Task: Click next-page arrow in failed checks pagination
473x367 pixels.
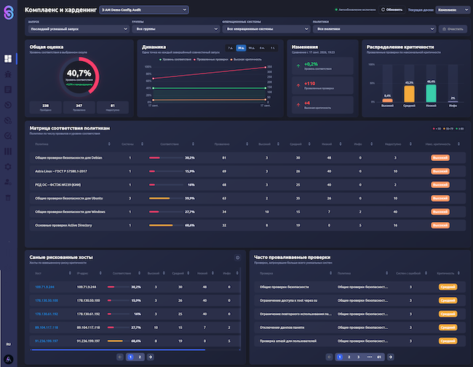Action: point(390,357)
